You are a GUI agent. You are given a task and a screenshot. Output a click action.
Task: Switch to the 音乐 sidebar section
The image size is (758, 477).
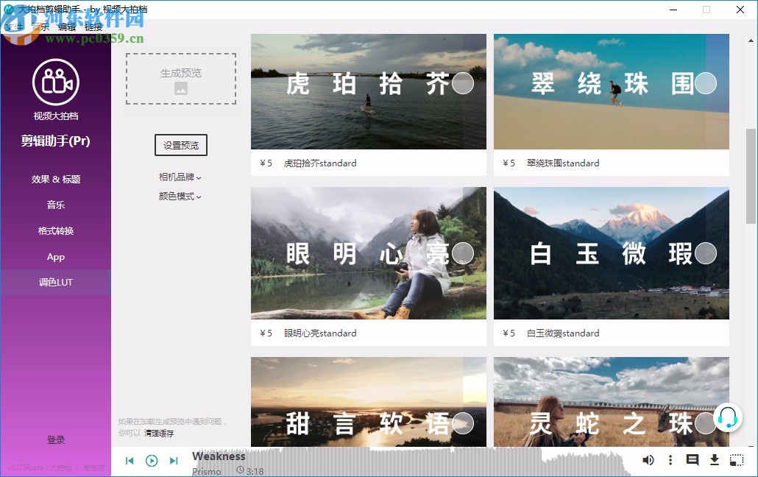pos(56,205)
